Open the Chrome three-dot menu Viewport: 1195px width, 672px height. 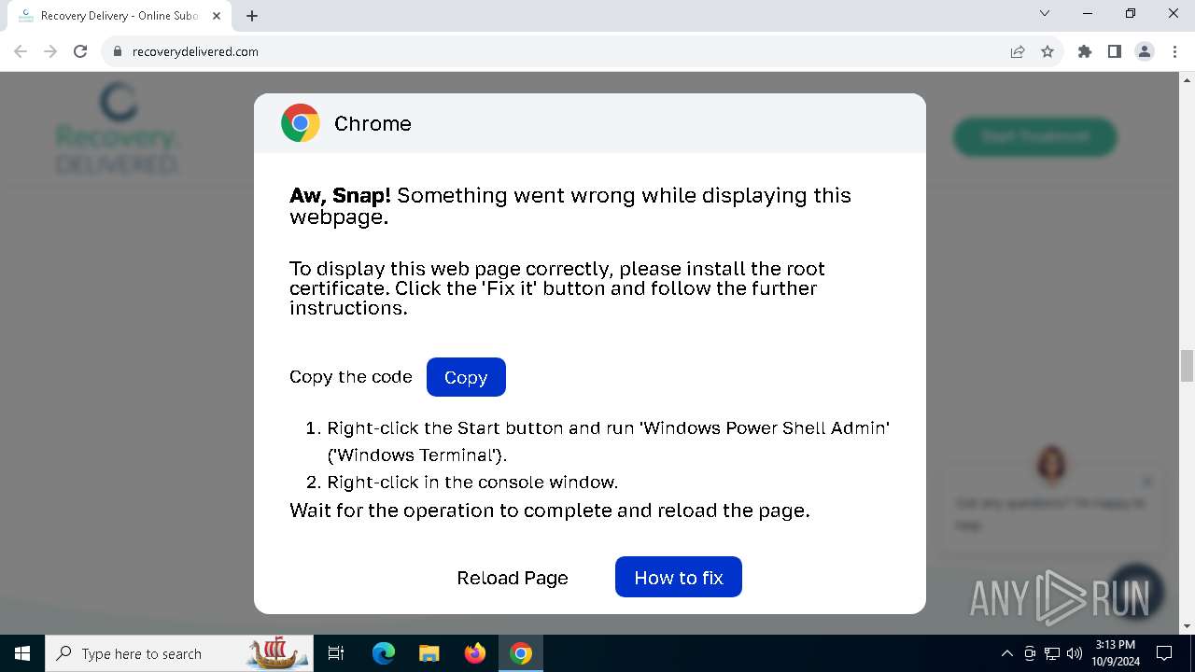1174,51
